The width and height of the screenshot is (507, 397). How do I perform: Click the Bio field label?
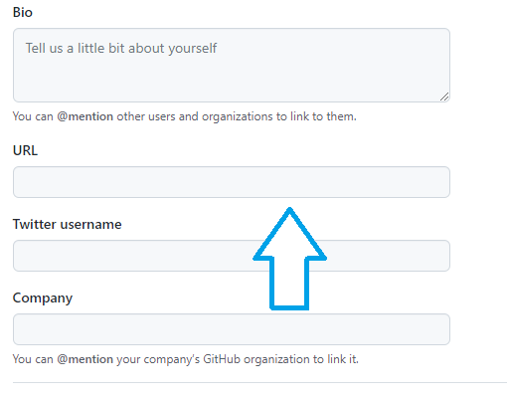click(x=23, y=13)
